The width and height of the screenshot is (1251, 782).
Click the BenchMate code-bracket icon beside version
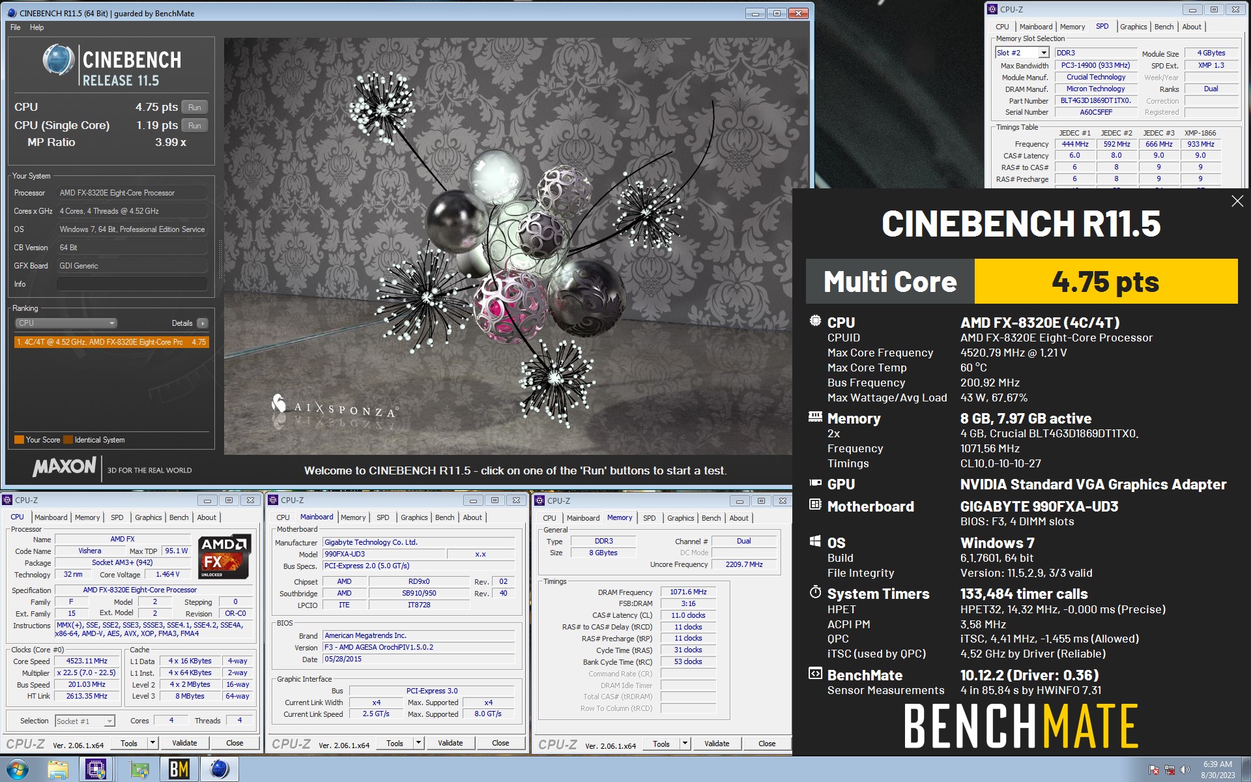pos(815,673)
